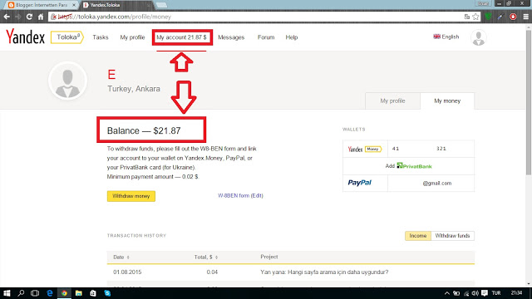532x299 pixels.
Task: Click the red circular extension icon
Action: click(513, 17)
